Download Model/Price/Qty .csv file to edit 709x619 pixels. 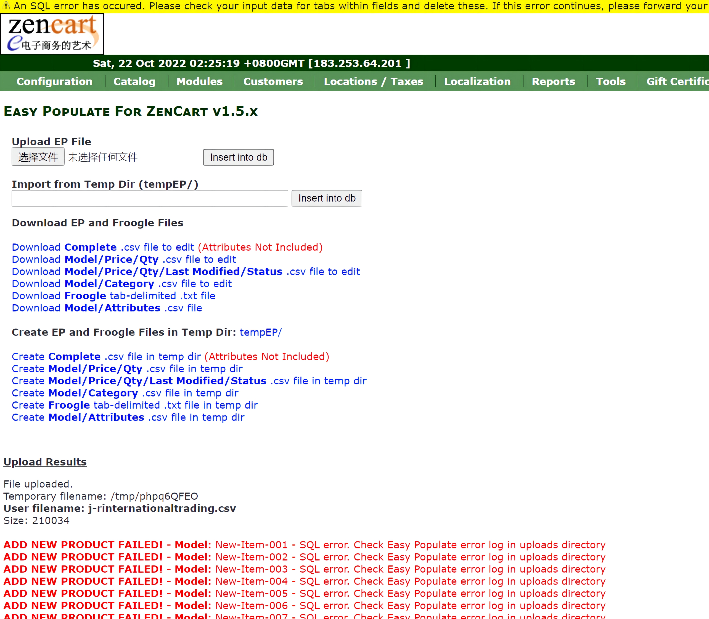click(124, 260)
